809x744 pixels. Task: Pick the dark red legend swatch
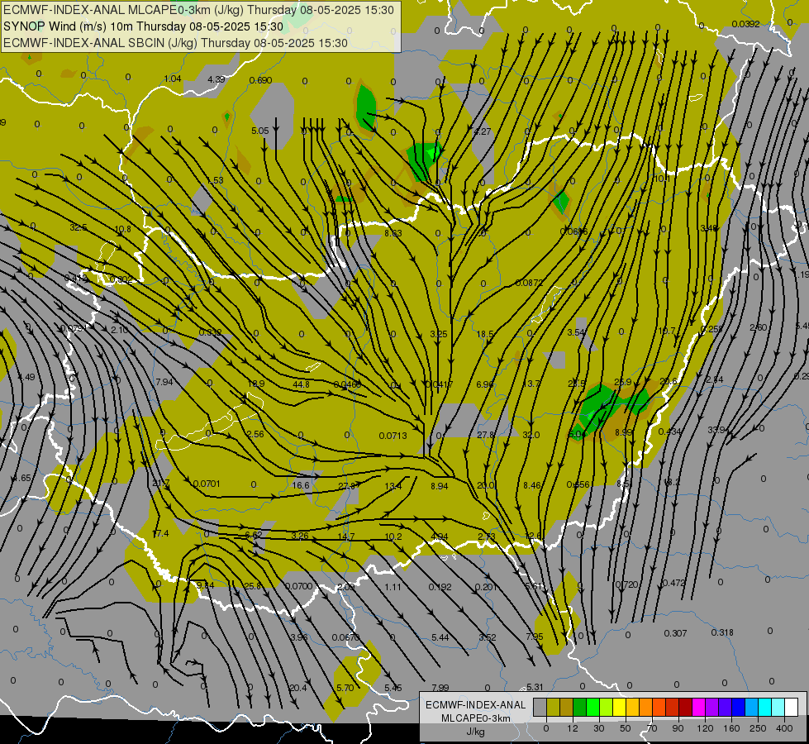click(x=686, y=708)
